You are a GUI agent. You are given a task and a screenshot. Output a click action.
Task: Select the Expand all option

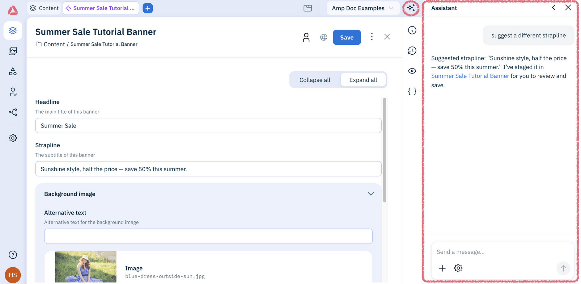click(363, 80)
